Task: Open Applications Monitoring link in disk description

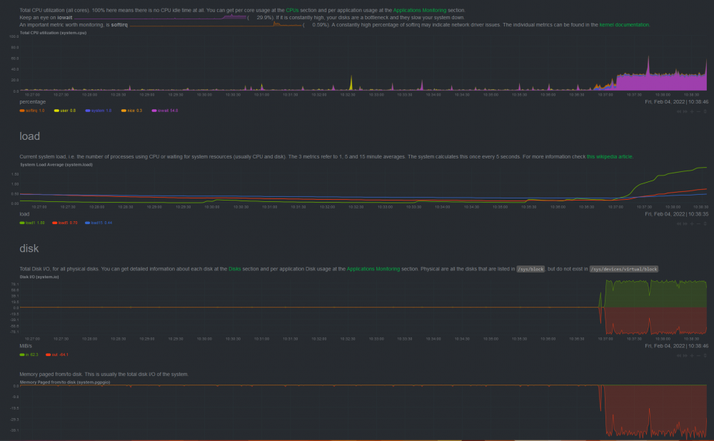Action: pyautogui.click(x=373, y=269)
